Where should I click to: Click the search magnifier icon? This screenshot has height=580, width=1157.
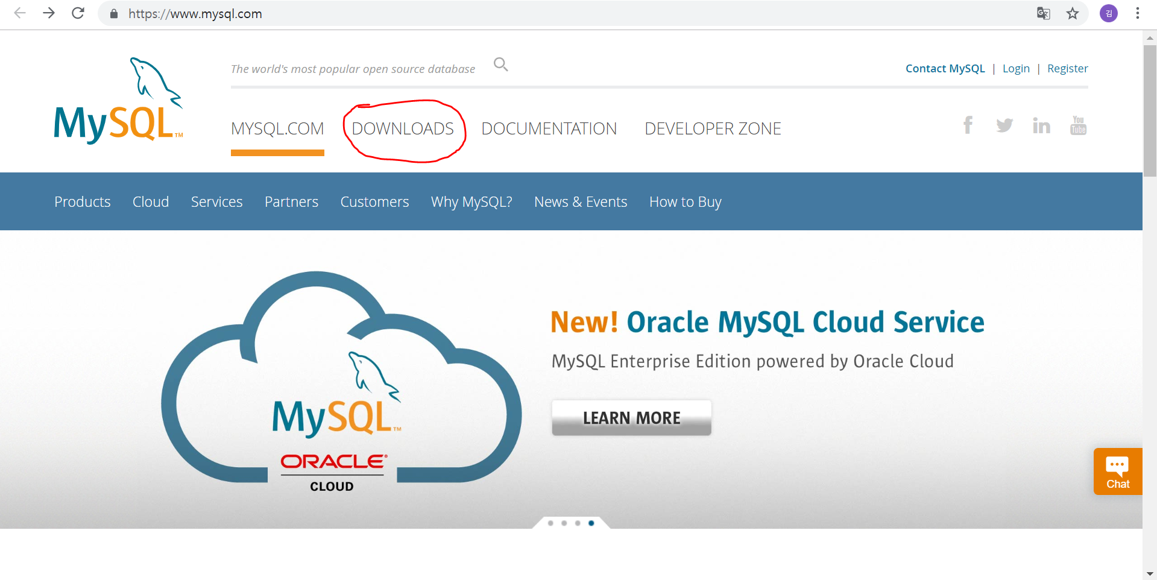coord(501,65)
